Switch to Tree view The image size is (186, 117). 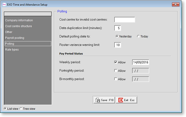pos(21,109)
